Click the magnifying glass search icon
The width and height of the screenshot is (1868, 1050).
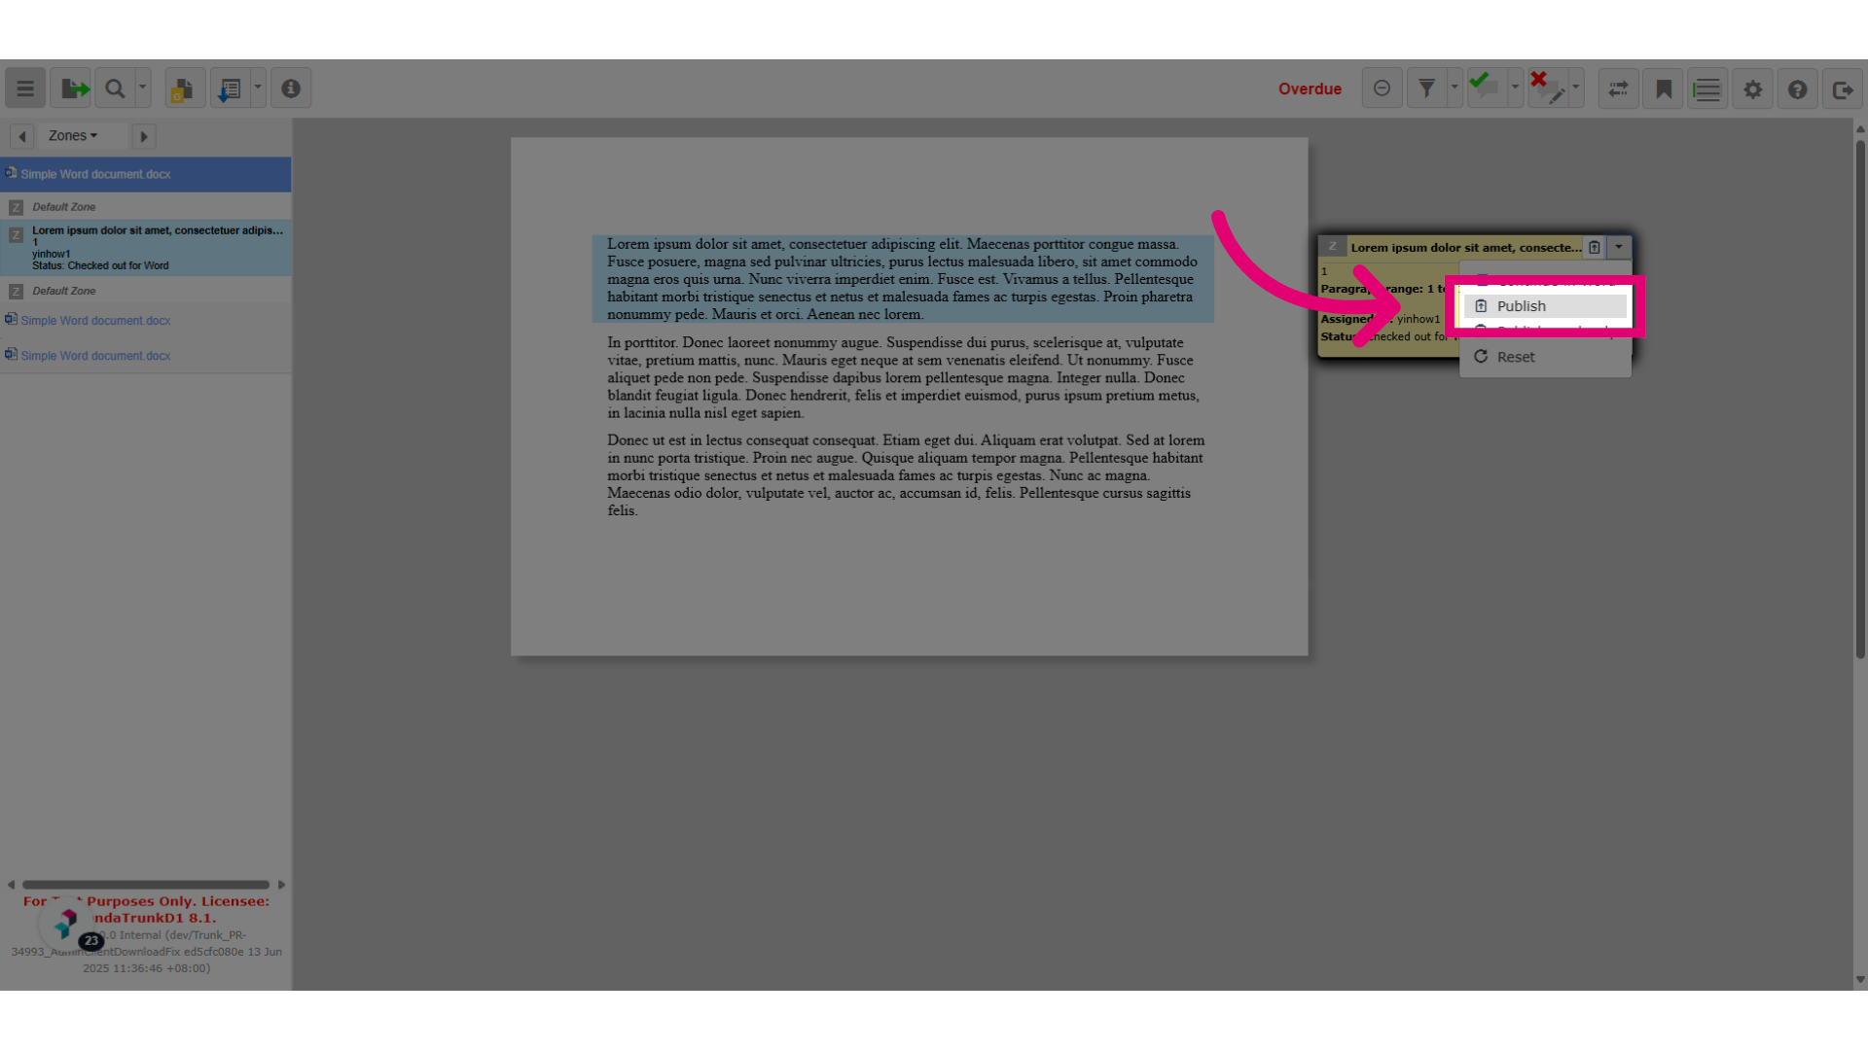pos(115,88)
